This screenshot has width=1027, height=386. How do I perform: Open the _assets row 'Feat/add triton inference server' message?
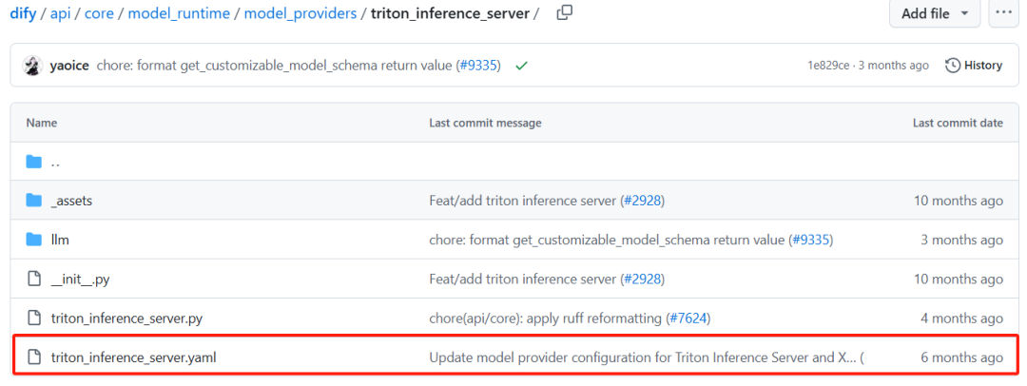522,202
